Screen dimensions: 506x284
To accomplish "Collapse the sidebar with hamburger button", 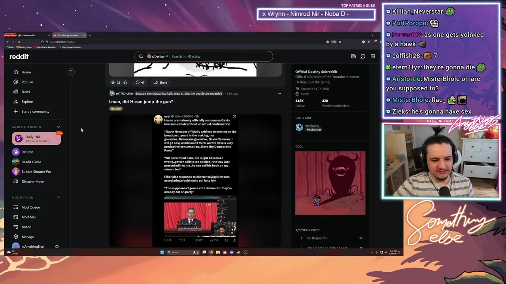I will coord(71,72).
